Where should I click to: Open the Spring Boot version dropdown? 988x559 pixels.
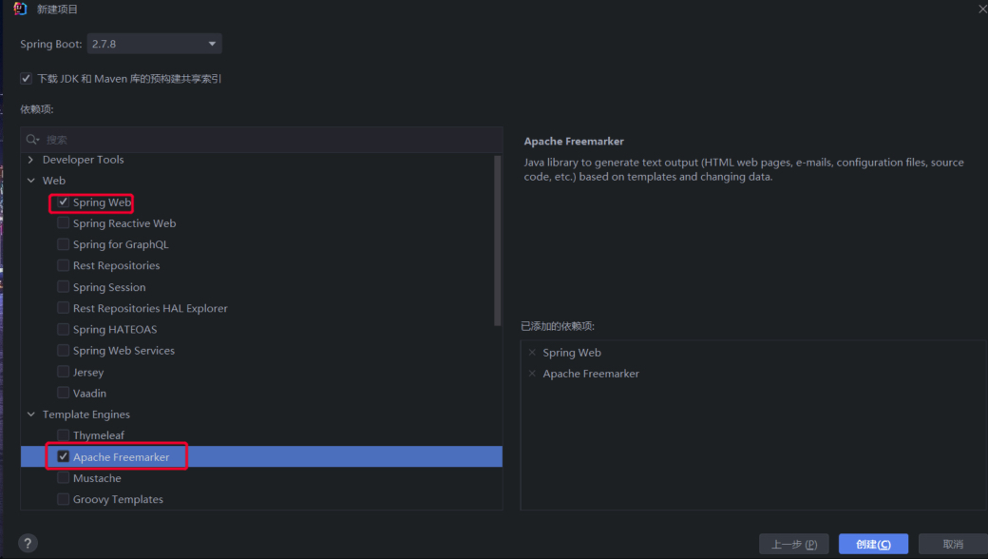[154, 44]
